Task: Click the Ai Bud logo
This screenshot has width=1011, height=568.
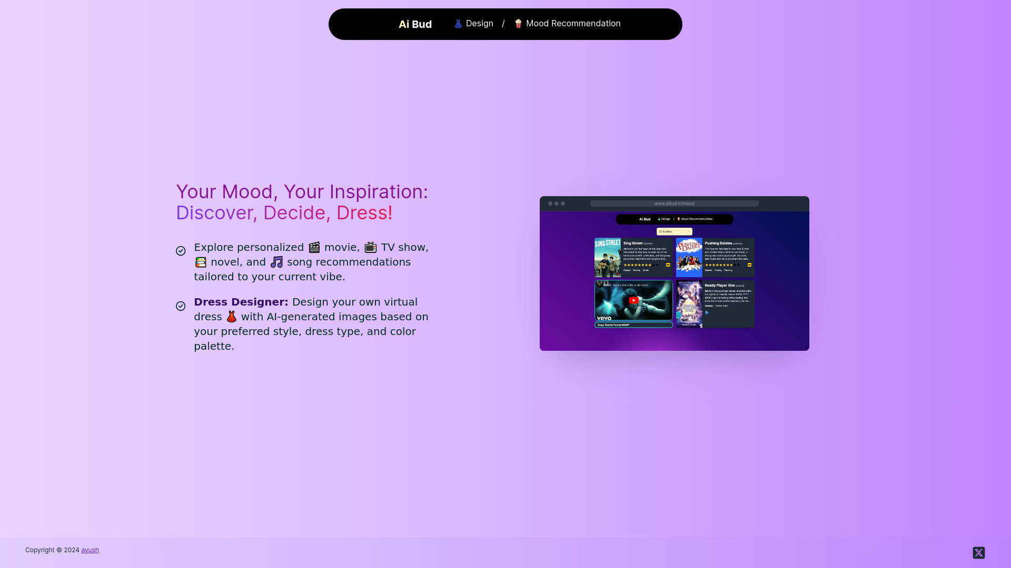Action: click(x=415, y=24)
